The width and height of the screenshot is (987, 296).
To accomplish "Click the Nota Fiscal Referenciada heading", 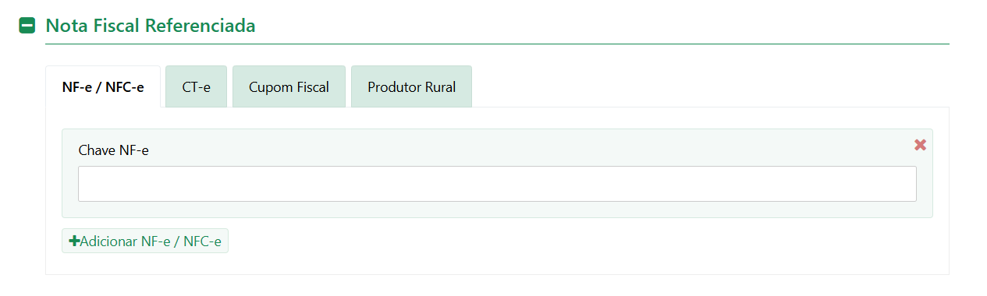I will click(x=151, y=26).
